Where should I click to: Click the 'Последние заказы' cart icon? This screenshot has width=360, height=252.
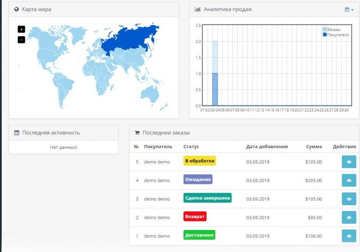click(137, 133)
